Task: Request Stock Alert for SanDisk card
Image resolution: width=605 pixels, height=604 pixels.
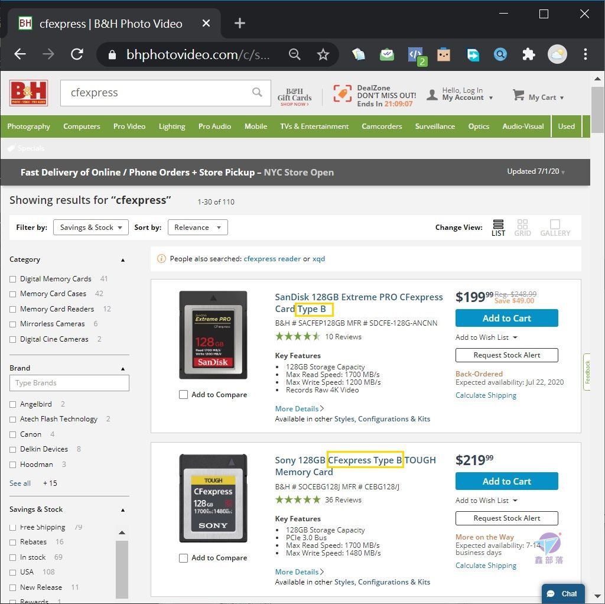Action: coord(506,355)
